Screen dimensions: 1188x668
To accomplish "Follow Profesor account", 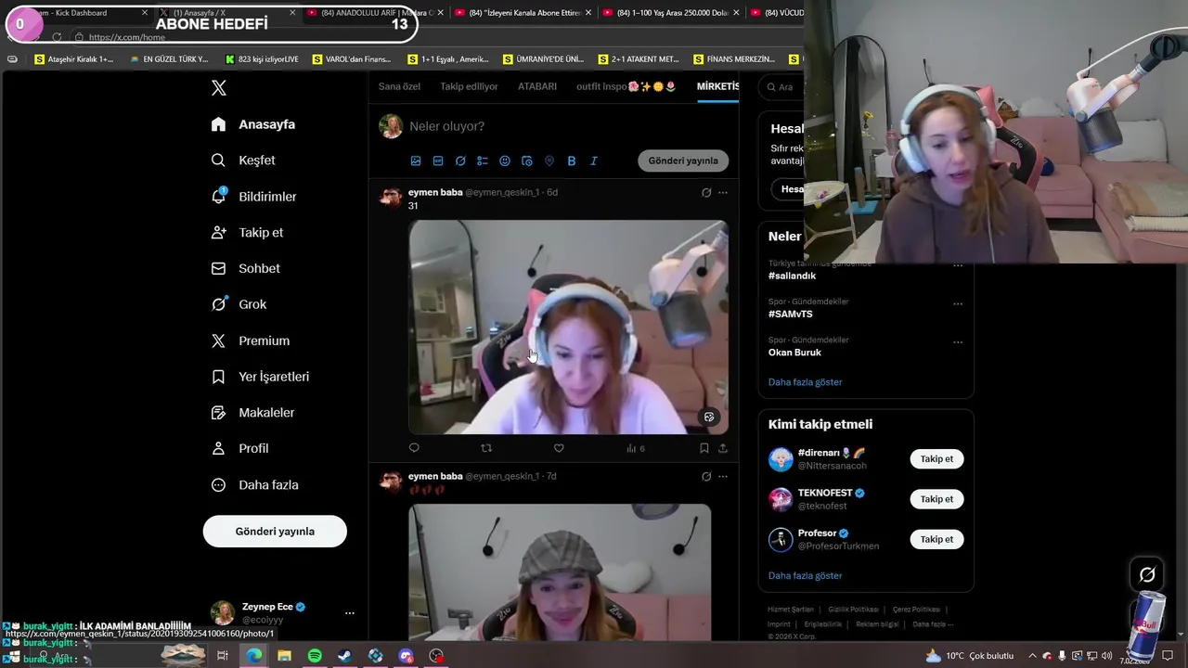I will pos(936,539).
